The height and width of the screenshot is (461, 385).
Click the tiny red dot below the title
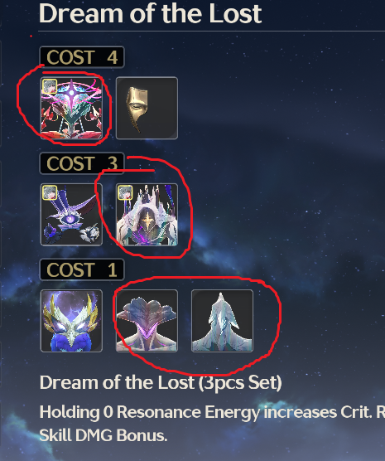coord(31,36)
